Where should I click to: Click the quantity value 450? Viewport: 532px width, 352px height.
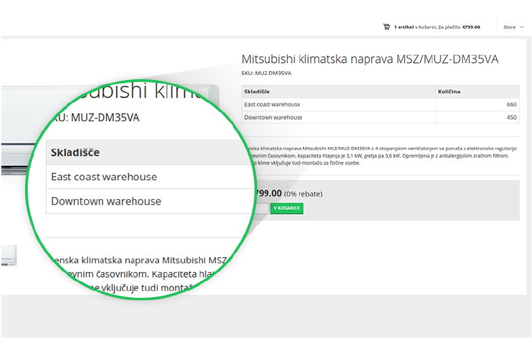(x=512, y=118)
